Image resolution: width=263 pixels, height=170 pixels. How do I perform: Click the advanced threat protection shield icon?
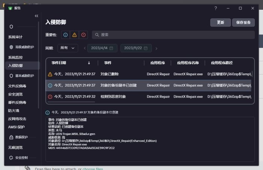click(11, 47)
